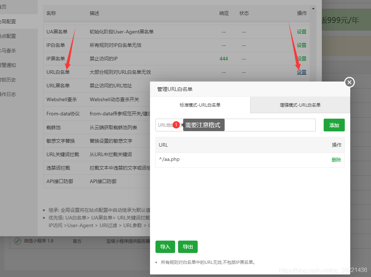The height and width of the screenshot is (277, 371).
Task: Select the IP白名单 row name
Action: tap(56, 45)
